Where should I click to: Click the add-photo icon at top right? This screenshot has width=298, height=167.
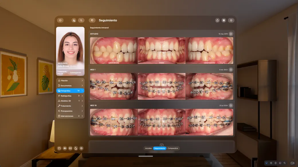(x=231, y=20)
